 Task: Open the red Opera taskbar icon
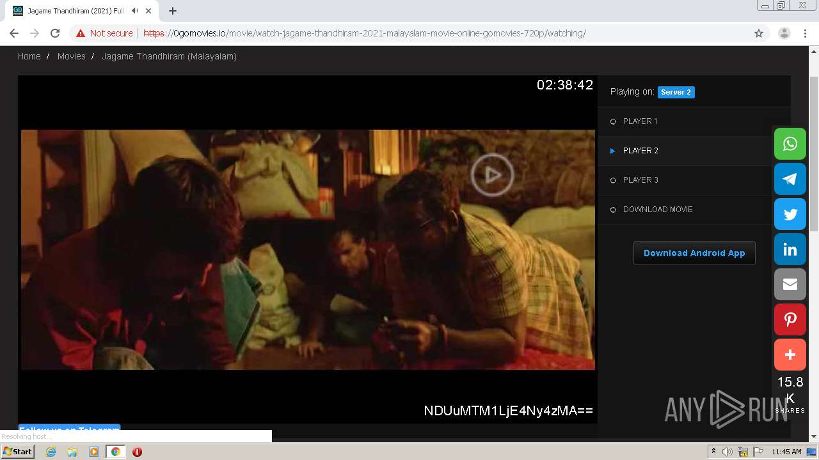(x=137, y=452)
